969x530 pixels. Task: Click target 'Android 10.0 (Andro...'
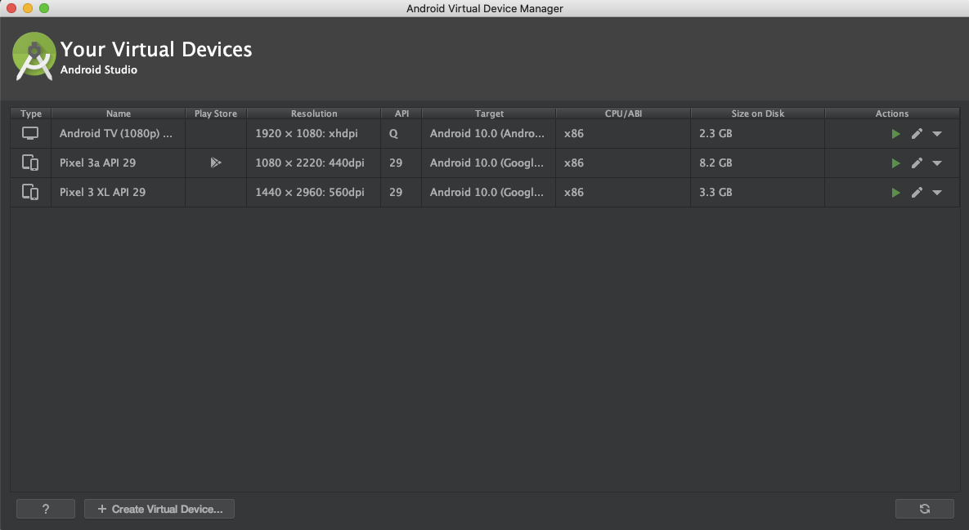[487, 133]
